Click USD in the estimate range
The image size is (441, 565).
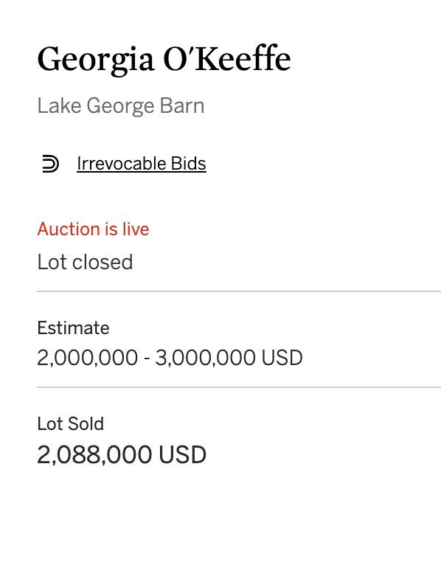[x=282, y=358]
